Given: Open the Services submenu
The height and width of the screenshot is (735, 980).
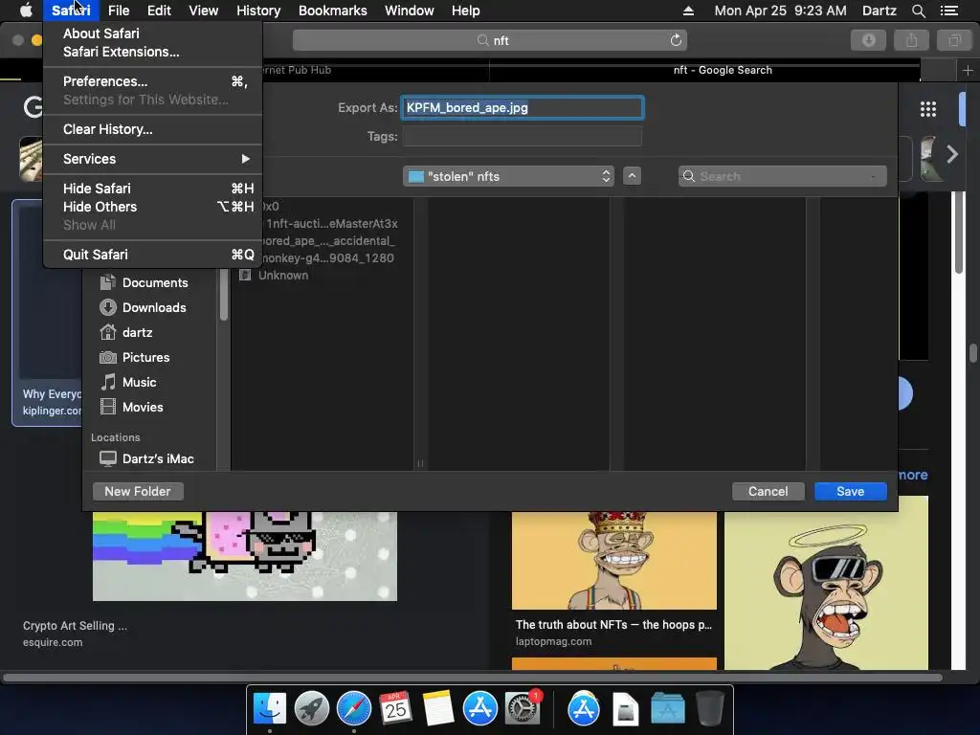Looking at the screenshot, I should click(152, 159).
